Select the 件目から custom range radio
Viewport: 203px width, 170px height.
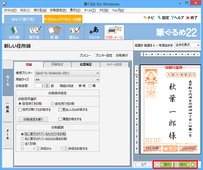pyautogui.click(x=22, y=149)
